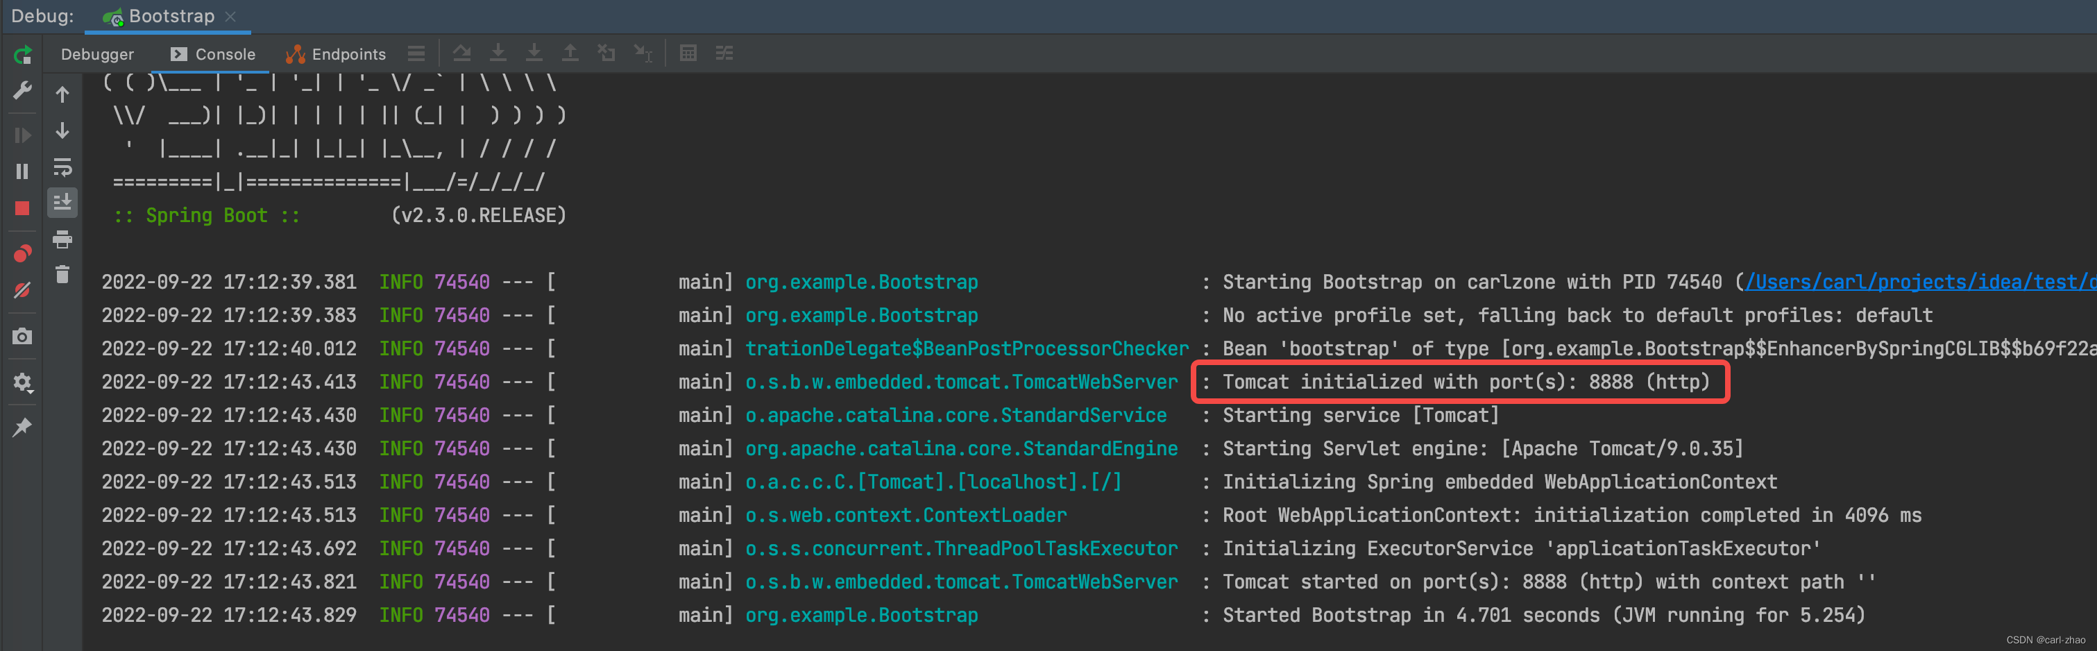Click 'org.apache.catalina.core.StandardEngine' logger name
Image resolution: width=2097 pixels, height=651 pixels.
(961, 448)
